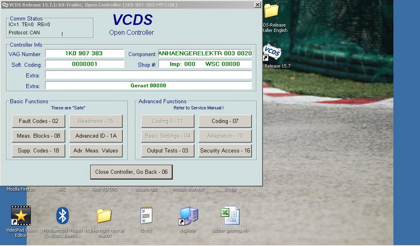
Task: Open Advanced ID - 1A
Action: (x=96, y=136)
